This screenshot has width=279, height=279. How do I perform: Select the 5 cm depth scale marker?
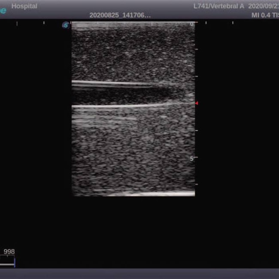tap(192, 159)
